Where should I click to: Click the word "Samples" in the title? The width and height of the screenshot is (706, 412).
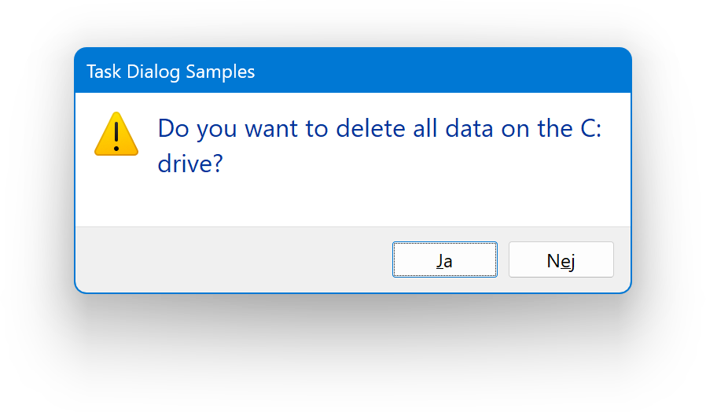click(x=222, y=72)
